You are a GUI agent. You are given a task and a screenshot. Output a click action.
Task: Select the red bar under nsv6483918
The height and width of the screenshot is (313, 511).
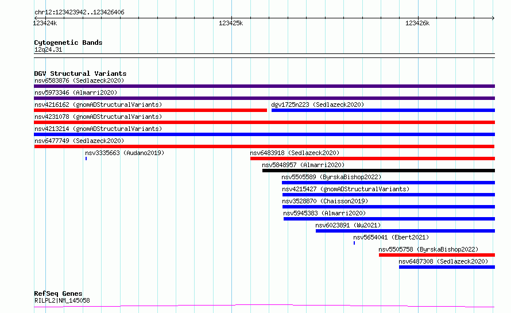pos(373,159)
